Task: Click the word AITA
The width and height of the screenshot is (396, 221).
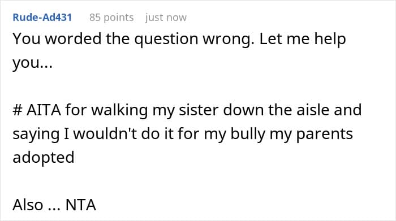Action: coord(44,110)
